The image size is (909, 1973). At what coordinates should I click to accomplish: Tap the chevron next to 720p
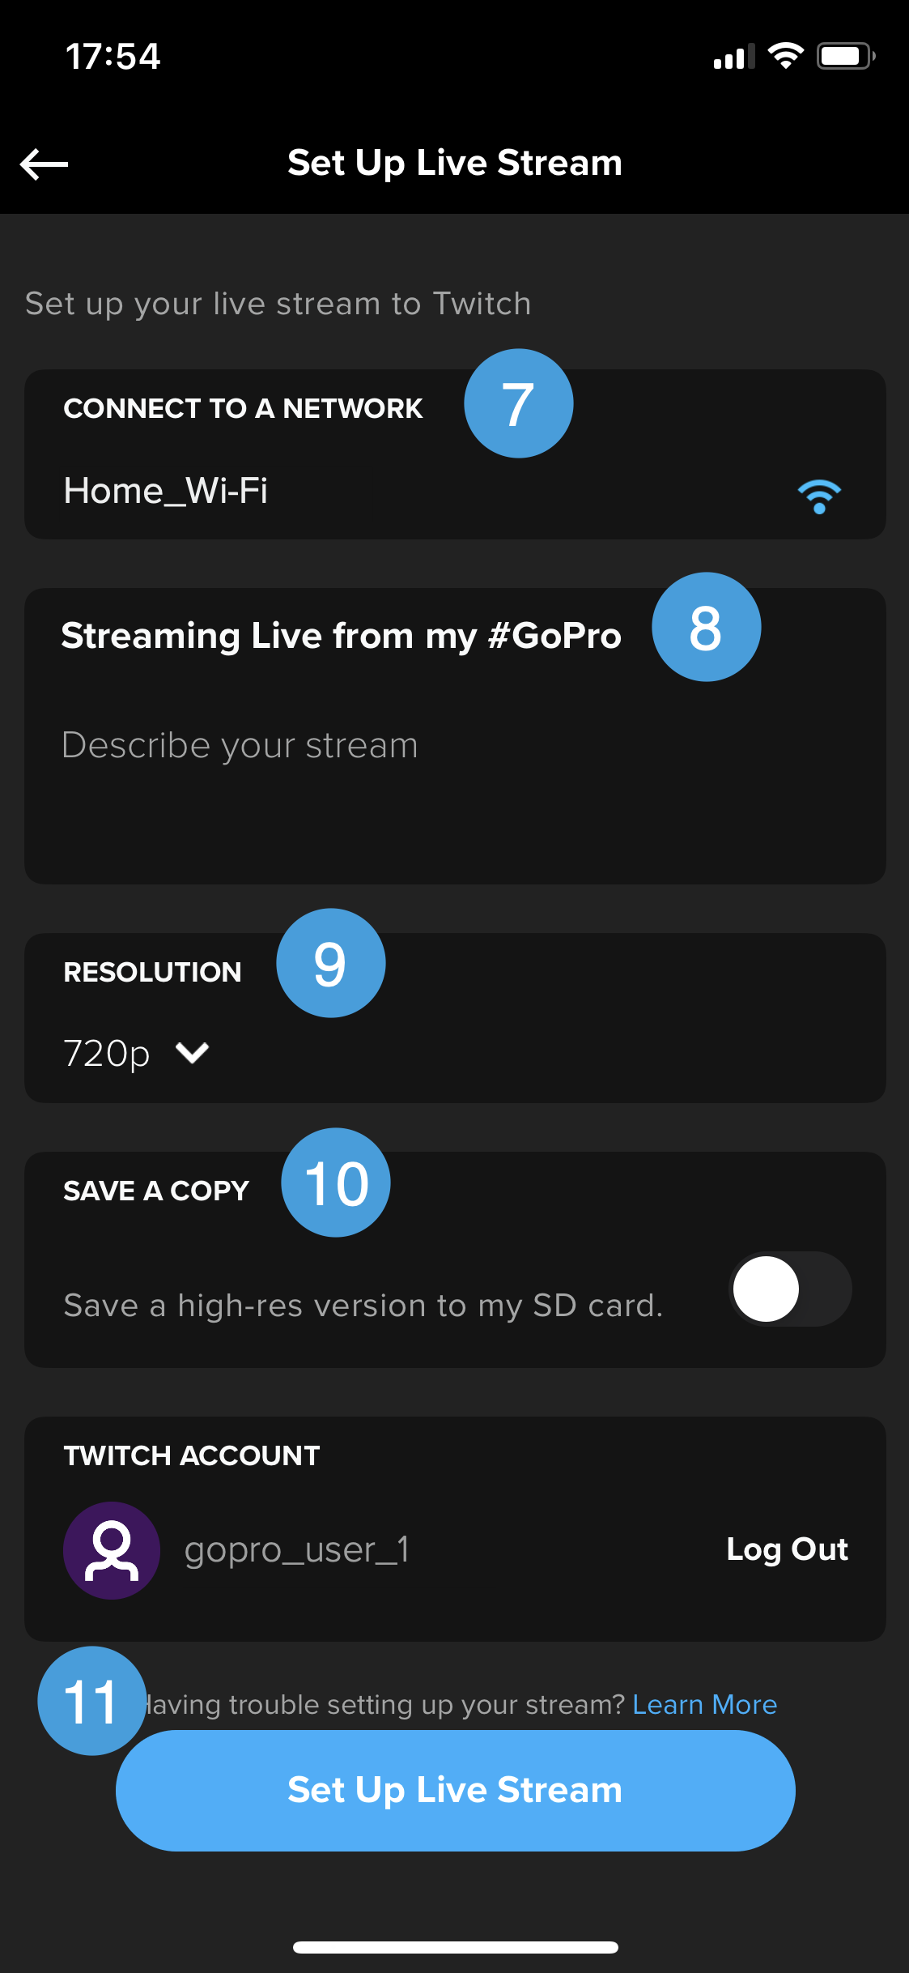[193, 1053]
